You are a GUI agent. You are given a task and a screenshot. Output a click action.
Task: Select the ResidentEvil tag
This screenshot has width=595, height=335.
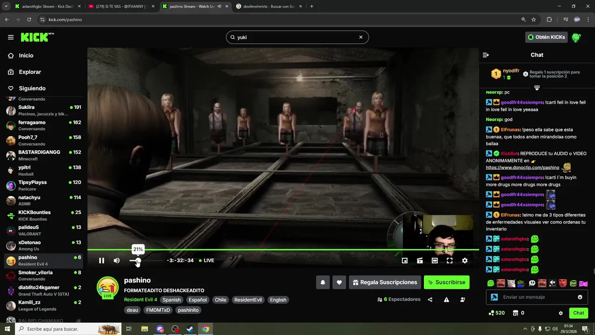point(248,300)
